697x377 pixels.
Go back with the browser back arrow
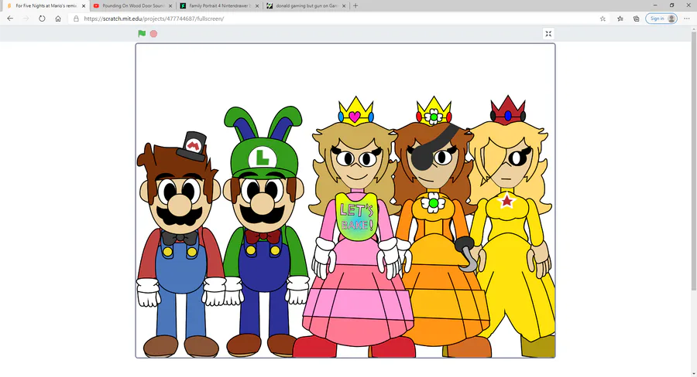click(10, 19)
